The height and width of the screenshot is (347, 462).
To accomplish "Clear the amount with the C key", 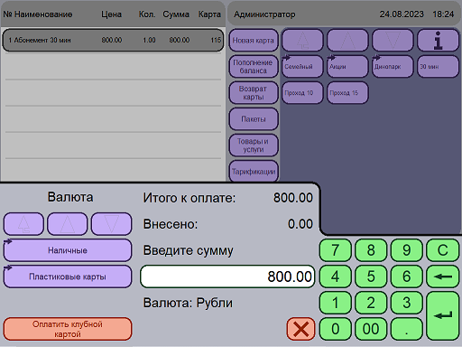I will tap(443, 250).
